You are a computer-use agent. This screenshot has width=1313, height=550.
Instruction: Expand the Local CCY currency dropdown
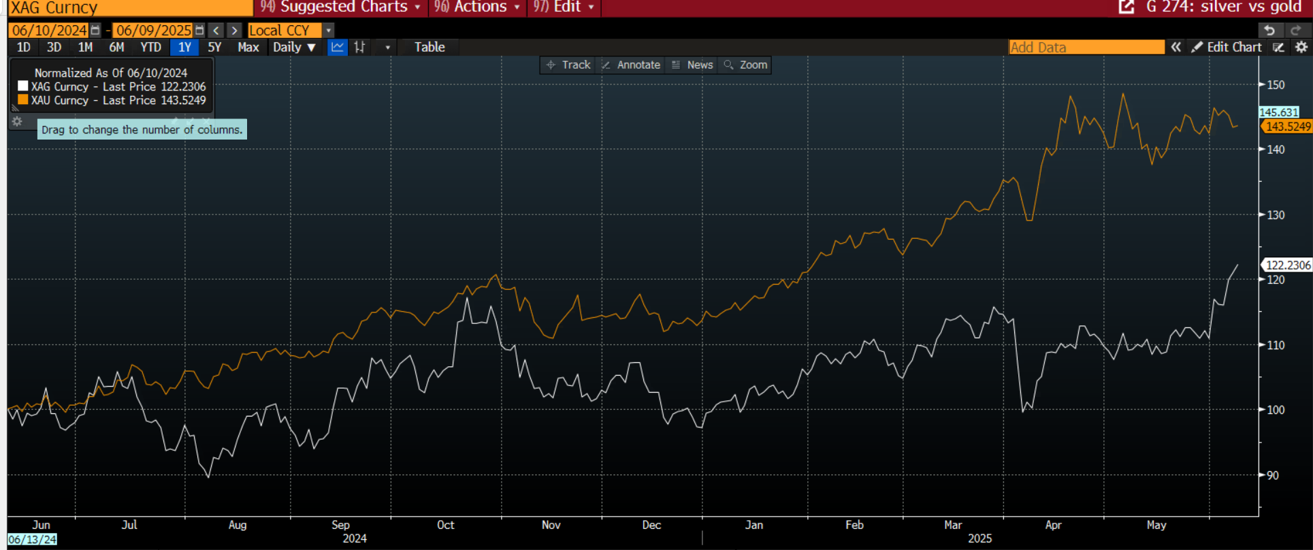click(x=329, y=31)
